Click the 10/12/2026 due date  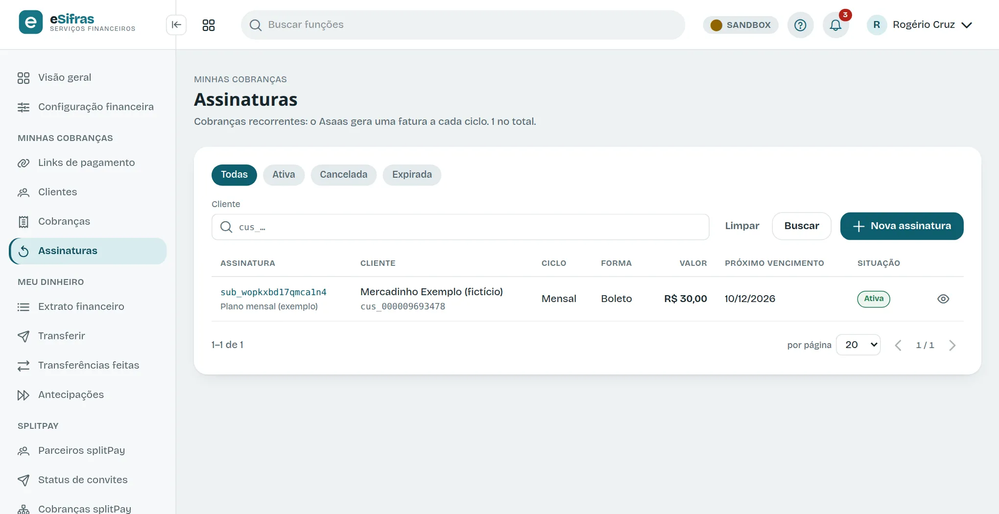(x=750, y=299)
